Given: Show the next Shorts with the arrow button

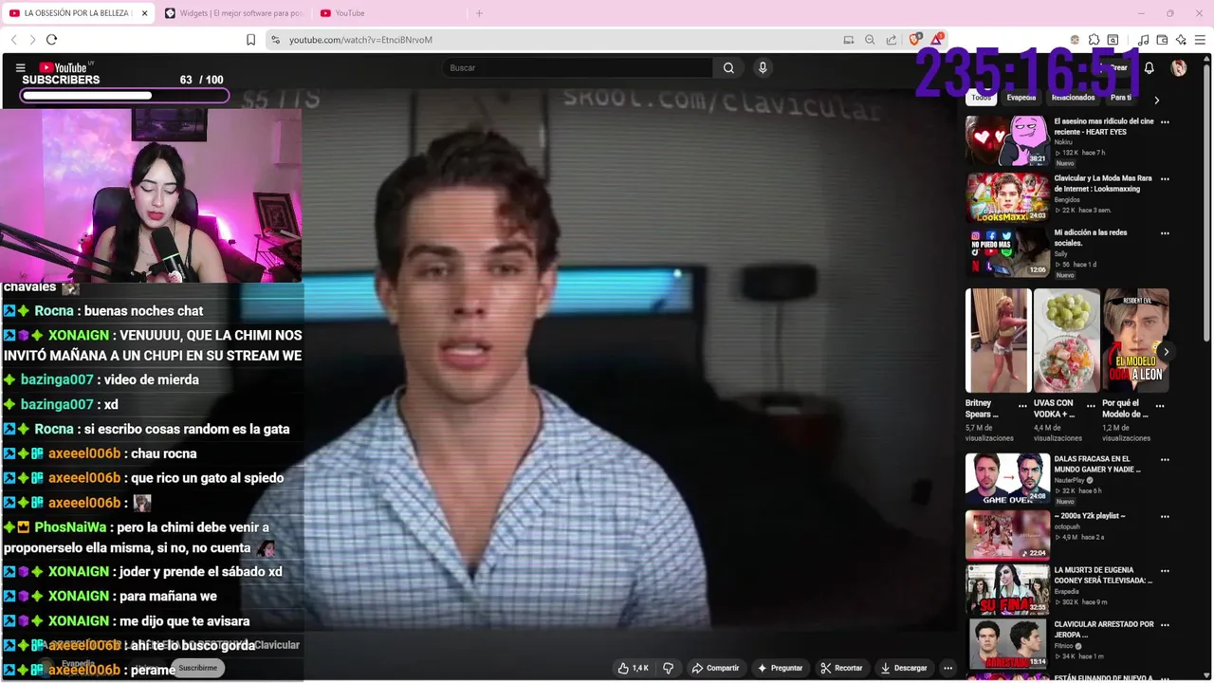Looking at the screenshot, I should click(1166, 352).
